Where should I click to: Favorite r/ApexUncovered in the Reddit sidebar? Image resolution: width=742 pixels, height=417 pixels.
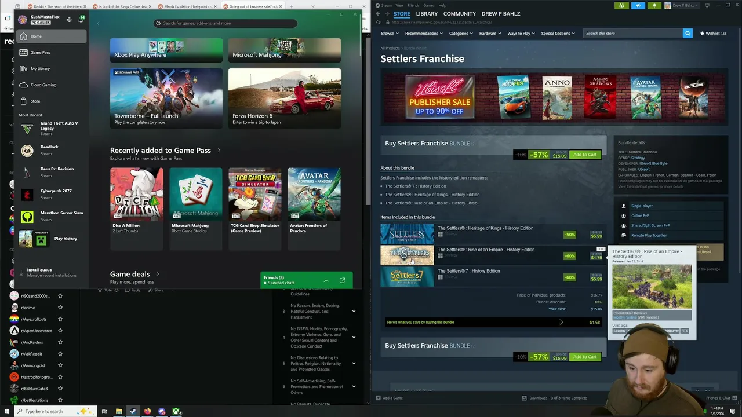(60, 331)
